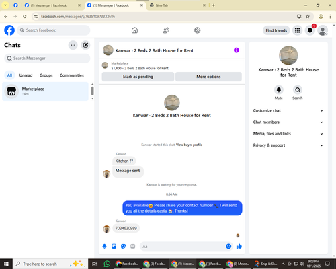Open the emoji picker in message box
336x269 pixels.
(228, 247)
